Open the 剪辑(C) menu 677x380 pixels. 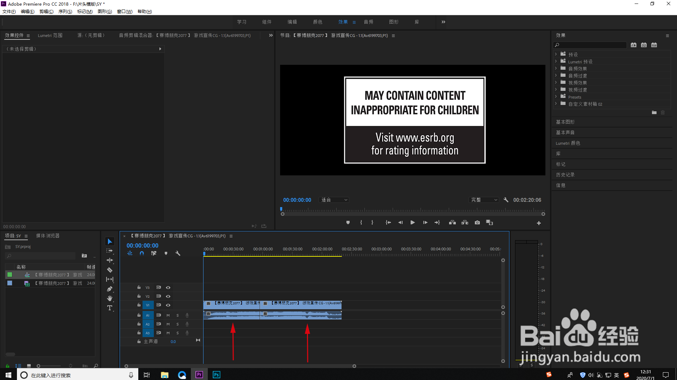47,12
